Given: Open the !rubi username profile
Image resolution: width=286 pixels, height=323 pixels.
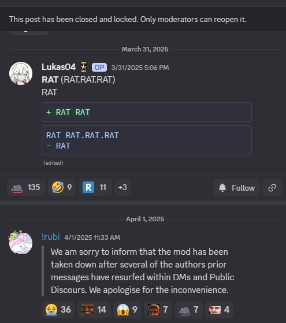Looking at the screenshot, I should pos(51,237).
